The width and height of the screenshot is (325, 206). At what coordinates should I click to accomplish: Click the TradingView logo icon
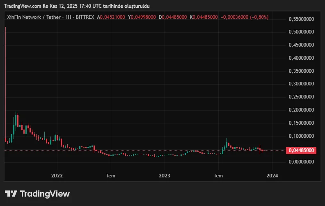(x=11, y=194)
